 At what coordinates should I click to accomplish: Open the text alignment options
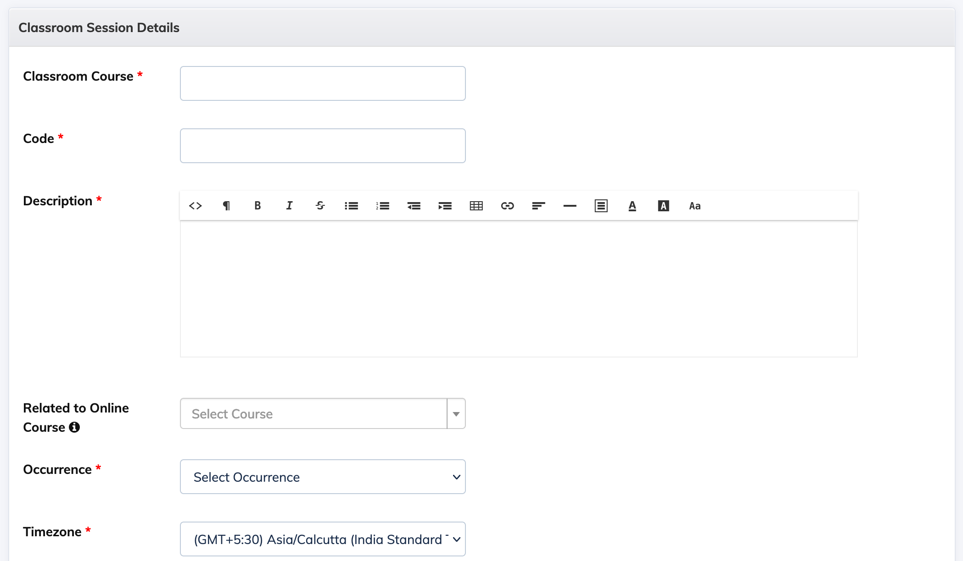[x=539, y=206]
